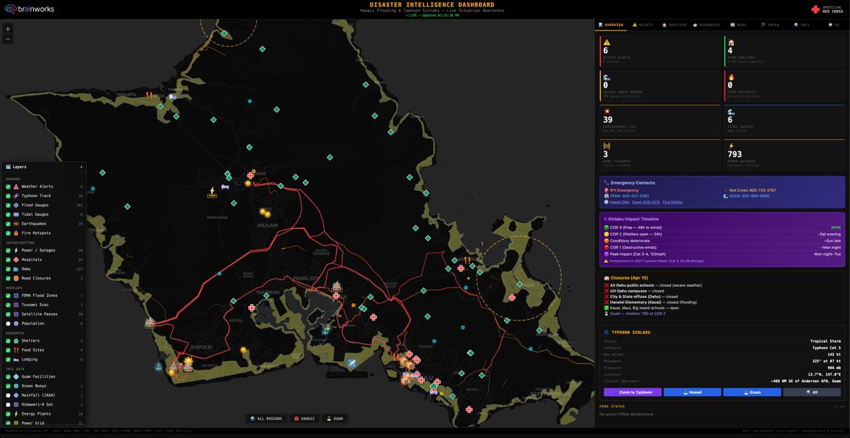This screenshot has width=850, height=438.
Task: Click the American Red Cross logo
Action: coord(827,9)
